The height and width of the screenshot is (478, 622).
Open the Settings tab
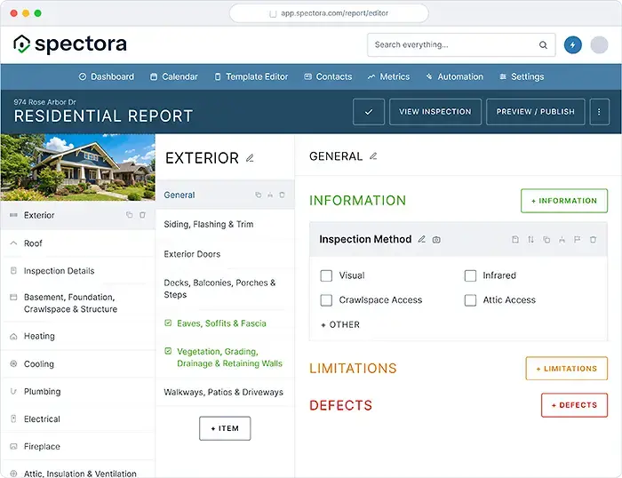pyautogui.click(x=522, y=76)
